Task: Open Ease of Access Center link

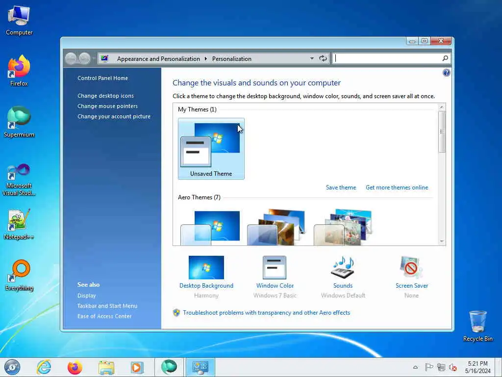Action: (x=104, y=316)
